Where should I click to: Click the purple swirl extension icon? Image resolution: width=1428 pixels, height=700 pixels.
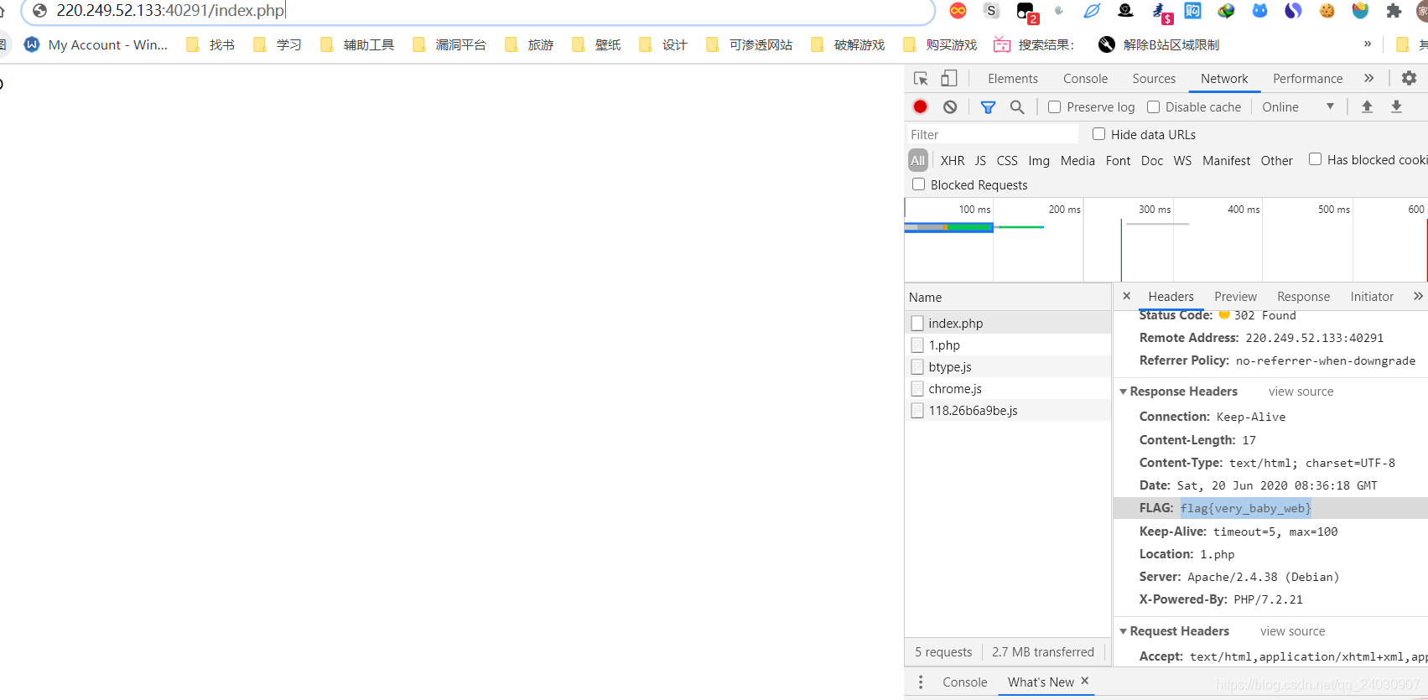pos(1293,10)
